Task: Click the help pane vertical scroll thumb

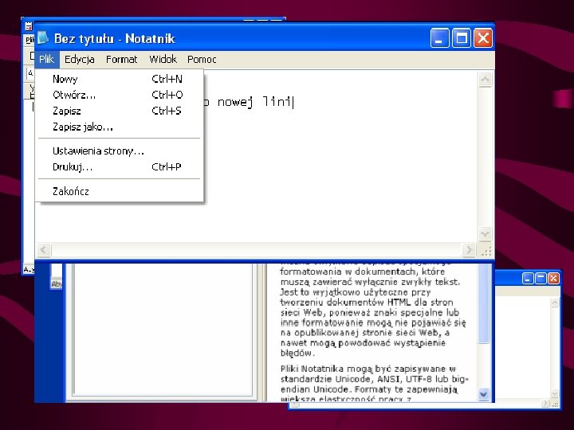Action: coord(484,303)
